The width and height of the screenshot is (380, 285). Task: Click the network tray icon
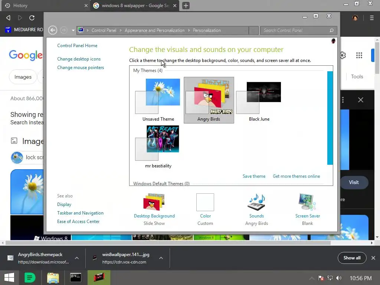330,278
